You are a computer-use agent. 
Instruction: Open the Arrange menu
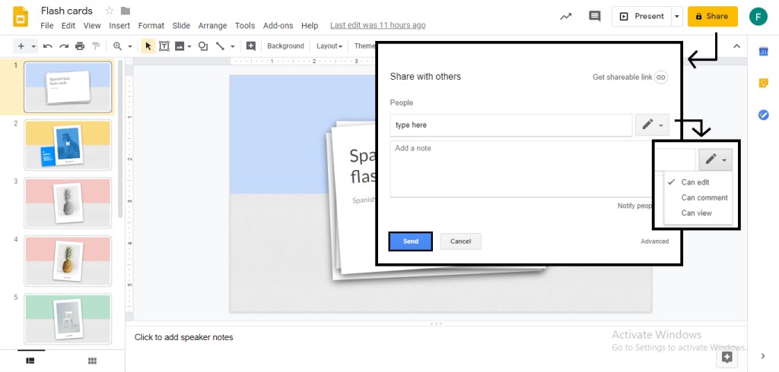tap(212, 26)
